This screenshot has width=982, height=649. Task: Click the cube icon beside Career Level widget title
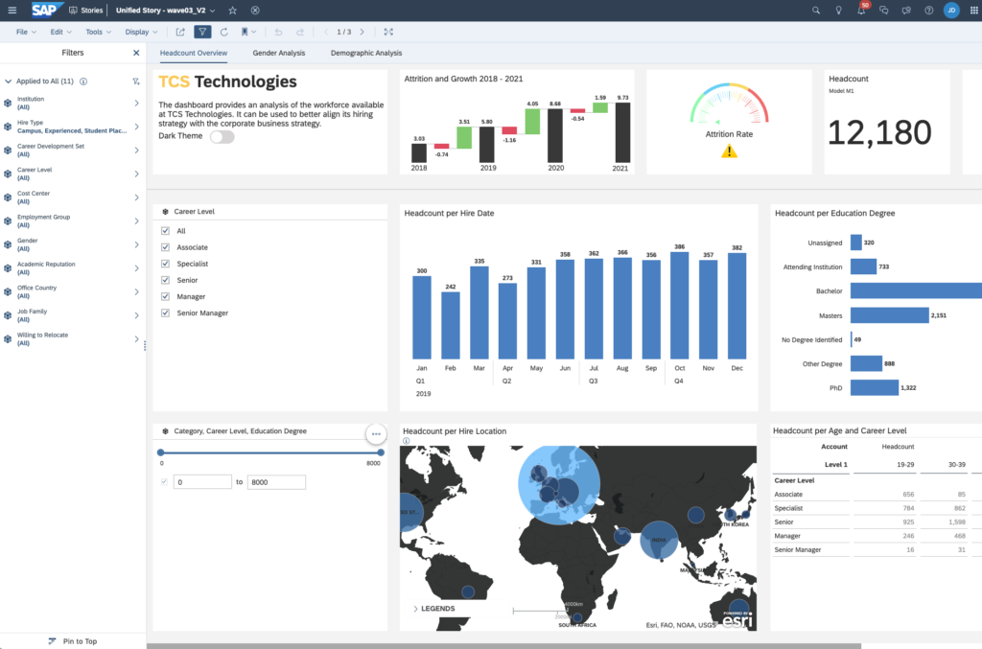(x=165, y=212)
